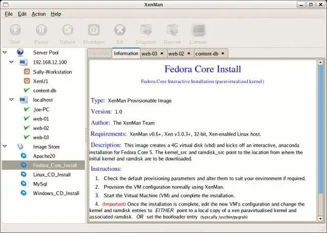Click the Windows_CD_Install image icon
The height and width of the screenshot is (233, 327).
click(x=24, y=193)
